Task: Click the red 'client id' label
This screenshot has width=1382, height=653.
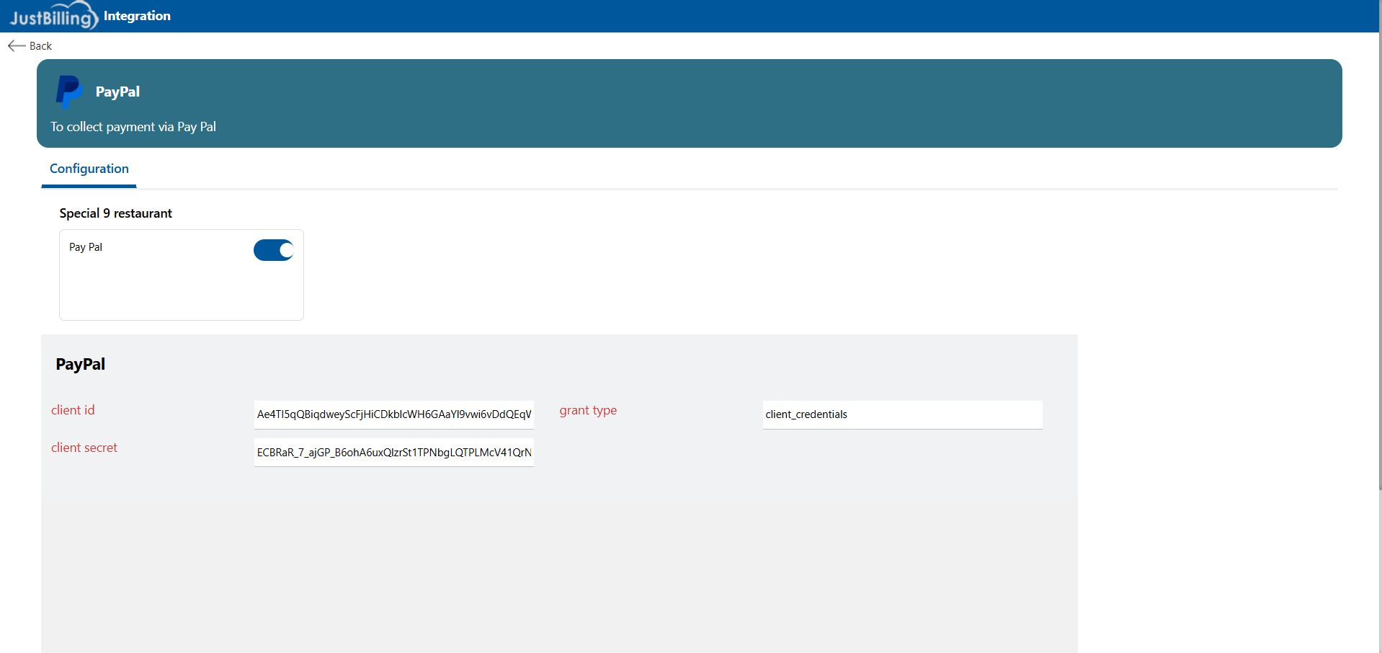Action: [x=73, y=410]
